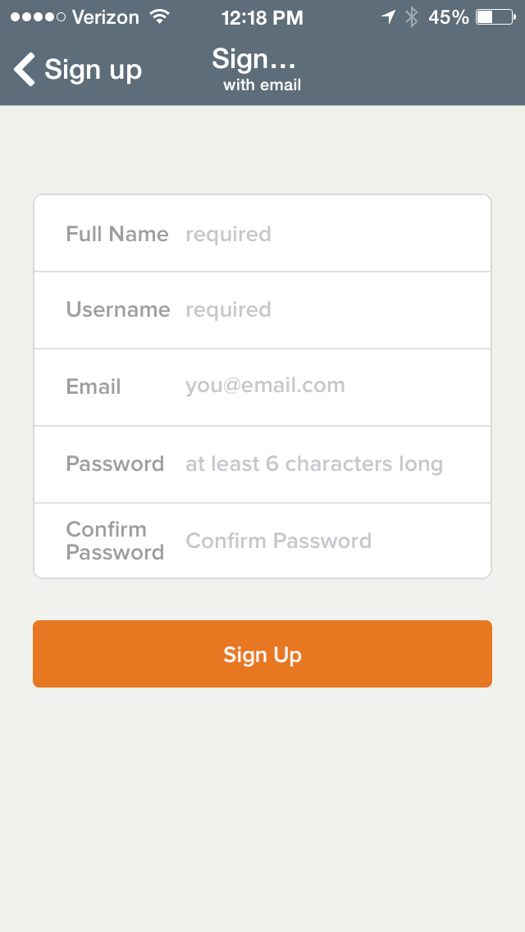Go back via the "Sign up" label
This screenshot has width=525, height=932.
coord(93,70)
